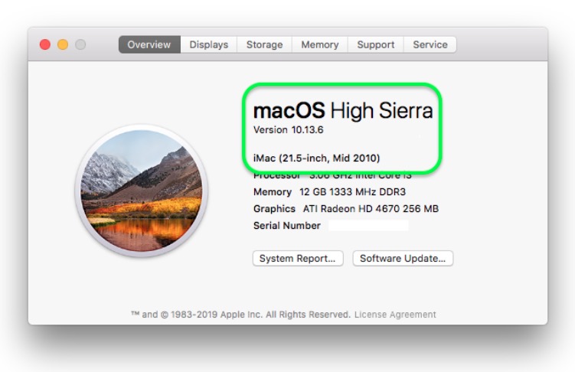Screen dimensions: 575x372
Task: Select the iMac (21.5-inch, Mid 2010) model text
Action: (x=316, y=158)
